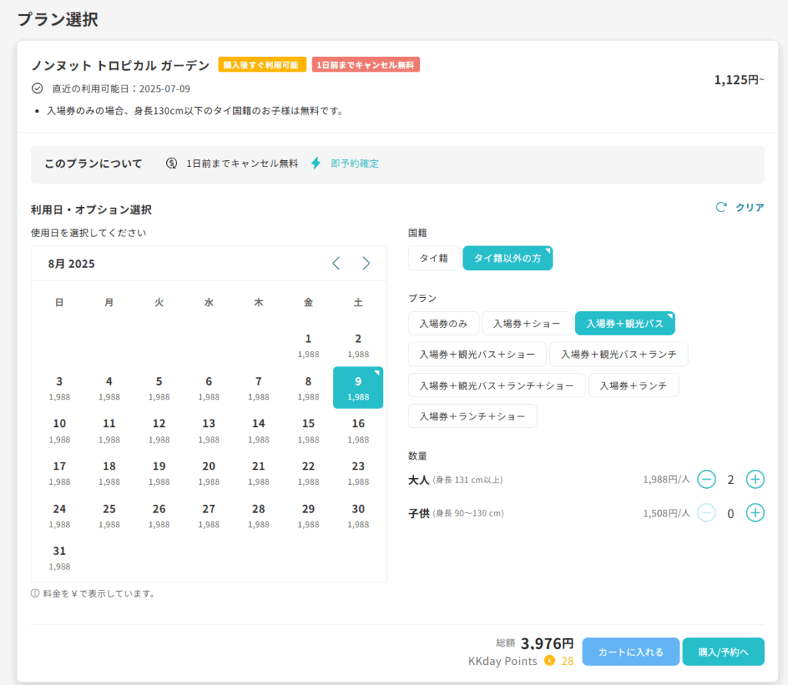The width and height of the screenshot is (788, 685).
Task: Pick August 31 as the use date
Action: click(x=59, y=557)
